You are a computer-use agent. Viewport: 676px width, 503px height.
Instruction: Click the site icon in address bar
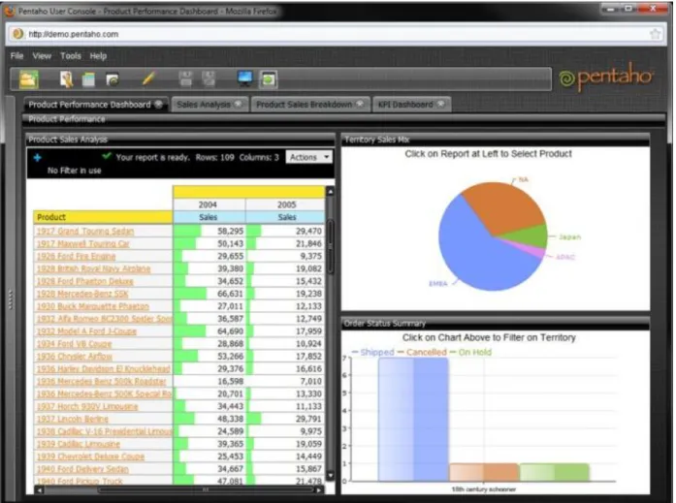tap(17, 34)
